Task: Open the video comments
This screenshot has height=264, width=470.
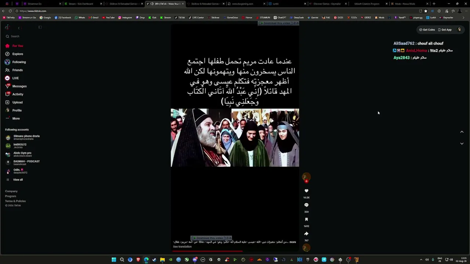Action: click(306, 205)
